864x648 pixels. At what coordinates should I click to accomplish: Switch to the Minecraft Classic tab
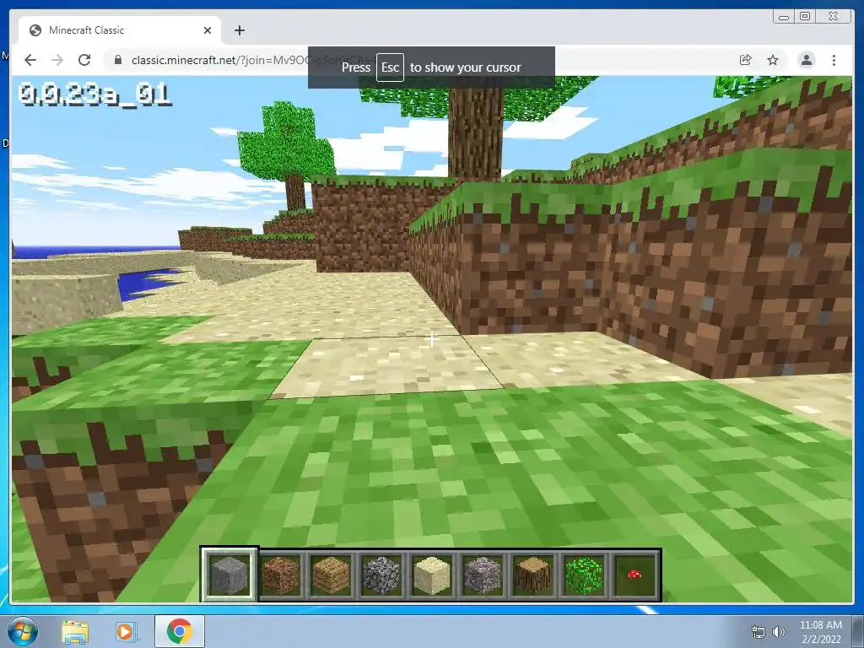[x=120, y=30]
